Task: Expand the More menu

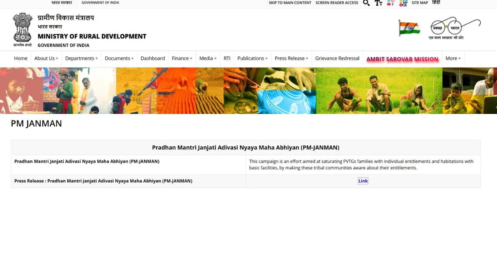Action: point(453,59)
